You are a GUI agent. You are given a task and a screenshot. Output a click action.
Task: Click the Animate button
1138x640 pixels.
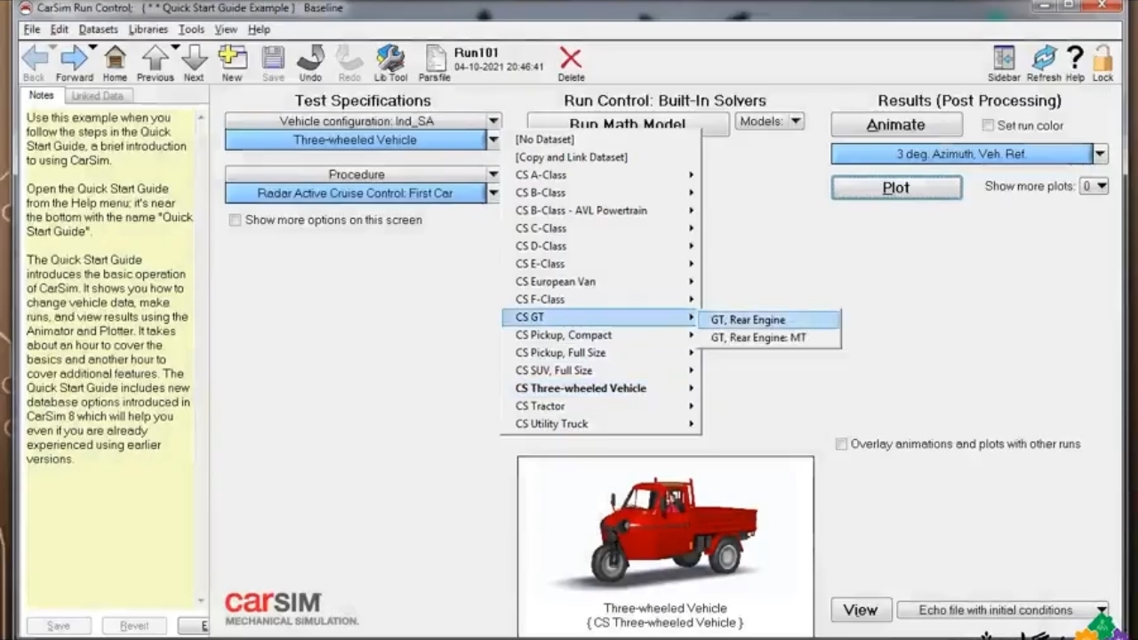click(896, 125)
